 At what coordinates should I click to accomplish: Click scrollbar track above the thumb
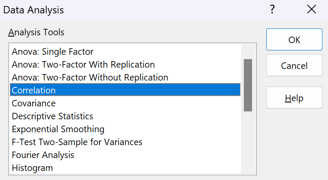coord(248,52)
